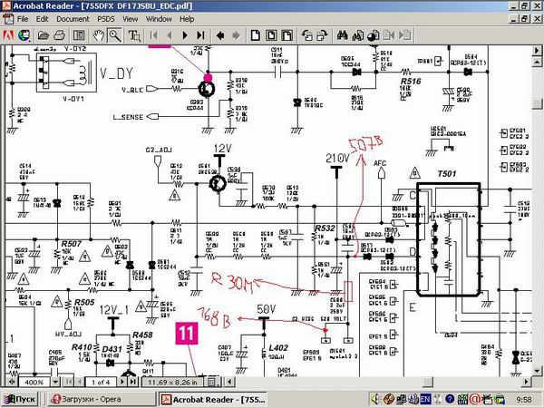Click the Open file folder icon

(x=43, y=35)
